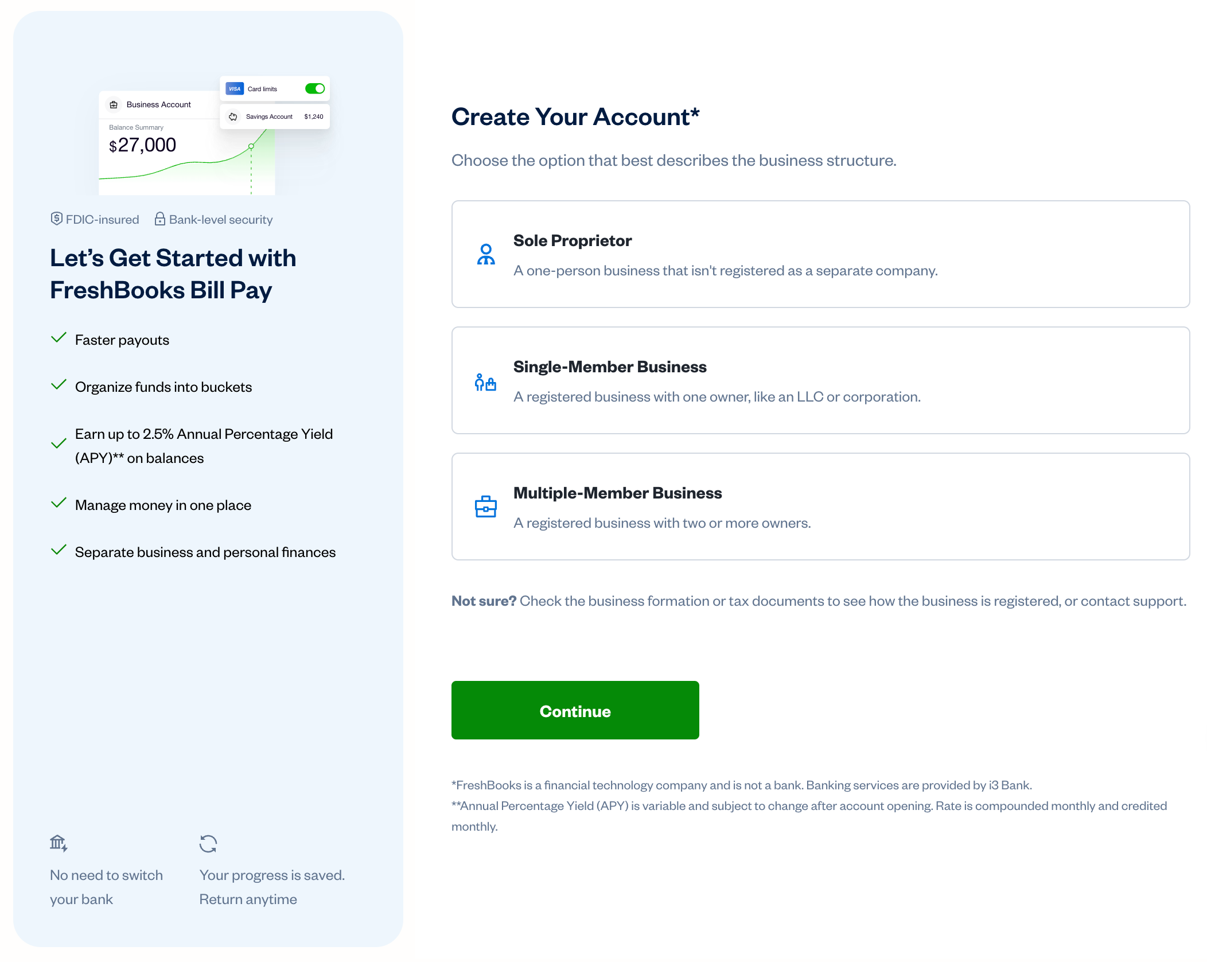Screen dimensions: 1207x962
Task: Click the Multiple-Member Business briefcase icon
Action: pyautogui.click(x=486, y=507)
